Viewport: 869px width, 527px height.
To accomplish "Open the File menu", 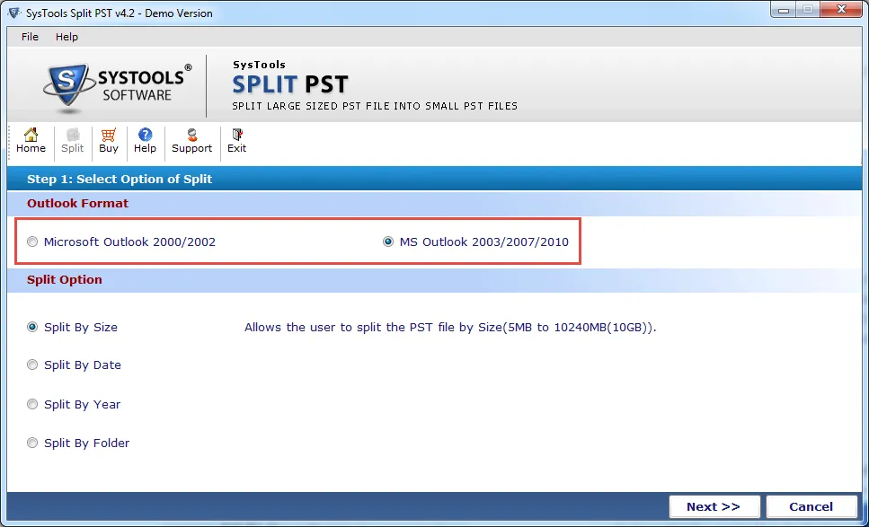I will pyautogui.click(x=30, y=37).
